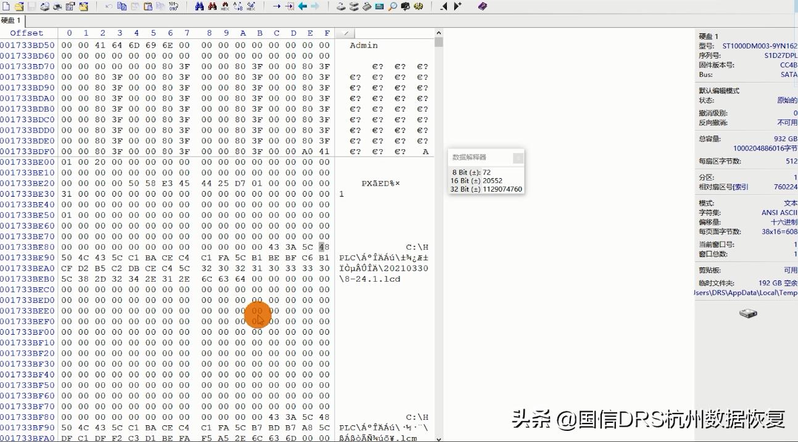
Task: Switch to the 硬盘 1 tab
Action: 12,20
